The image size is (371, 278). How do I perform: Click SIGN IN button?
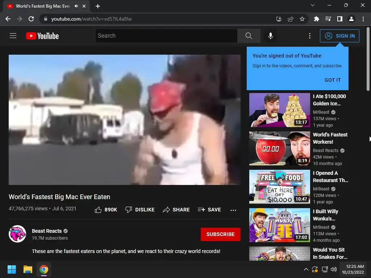(339, 36)
